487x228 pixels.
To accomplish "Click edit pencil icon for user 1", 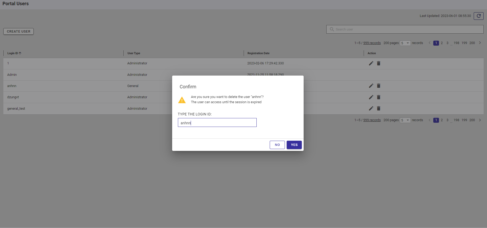I will [371, 63].
